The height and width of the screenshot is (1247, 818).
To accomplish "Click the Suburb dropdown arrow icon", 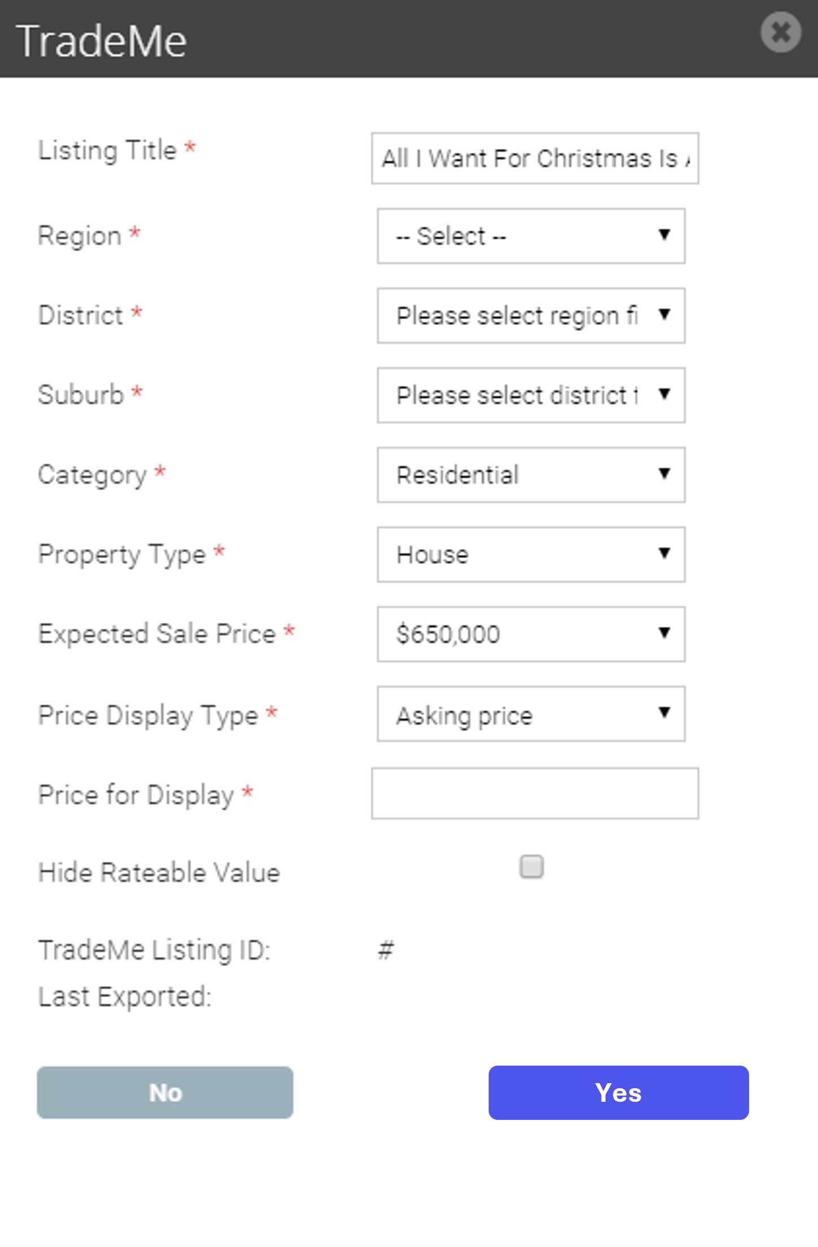I will [664, 393].
